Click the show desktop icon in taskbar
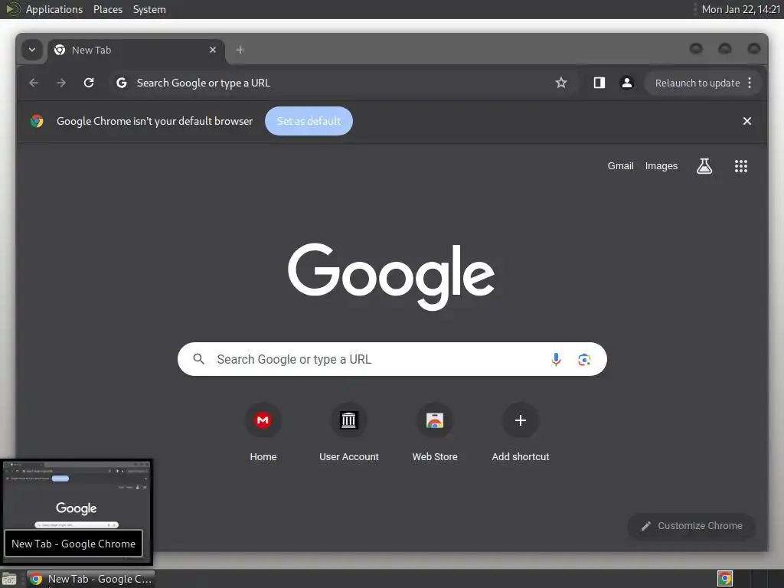The width and height of the screenshot is (784, 588). pyautogui.click(x=9, y=579)
